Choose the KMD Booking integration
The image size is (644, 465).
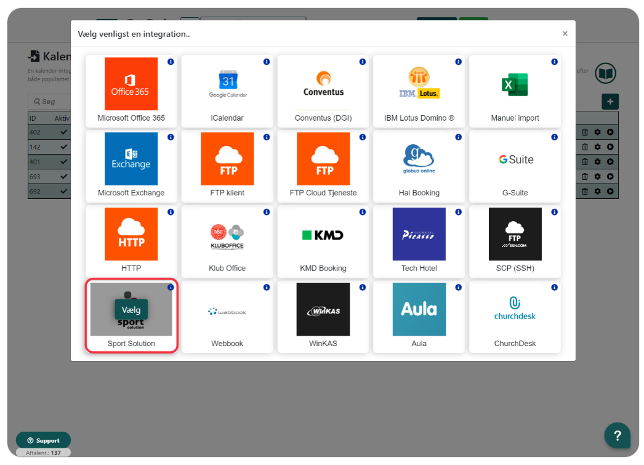pos(323,241)
